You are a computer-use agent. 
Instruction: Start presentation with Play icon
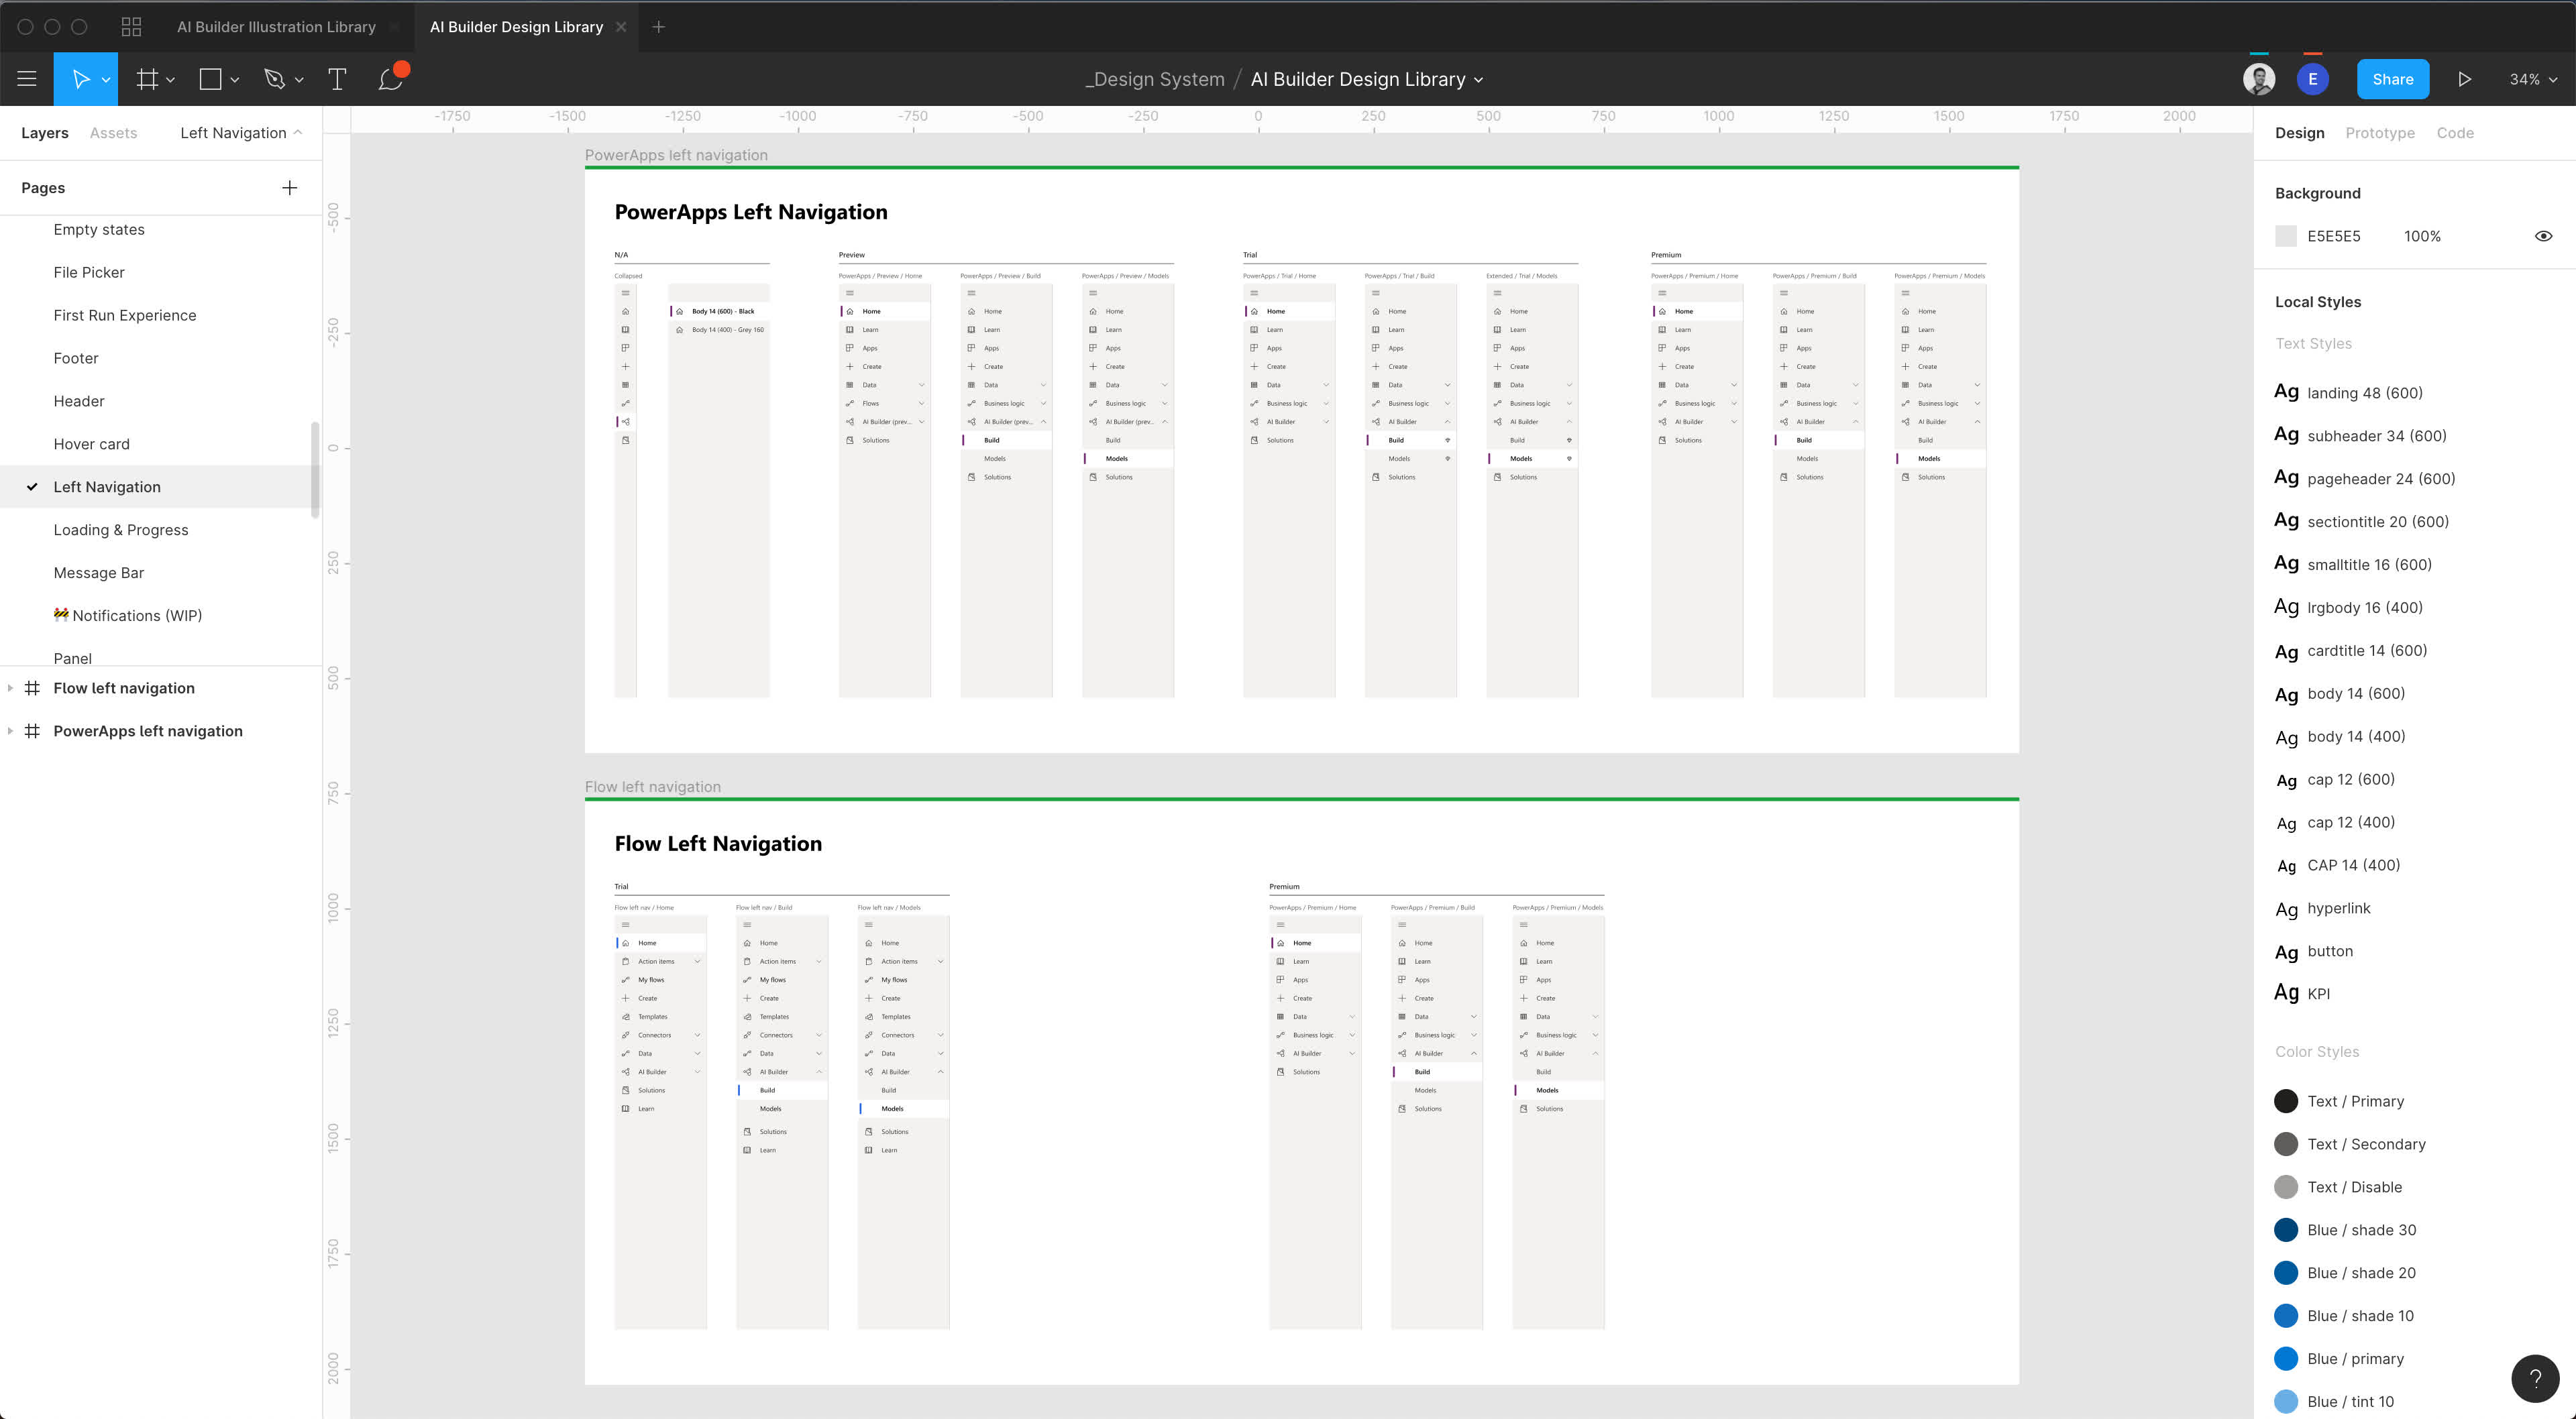(2464, 79)
